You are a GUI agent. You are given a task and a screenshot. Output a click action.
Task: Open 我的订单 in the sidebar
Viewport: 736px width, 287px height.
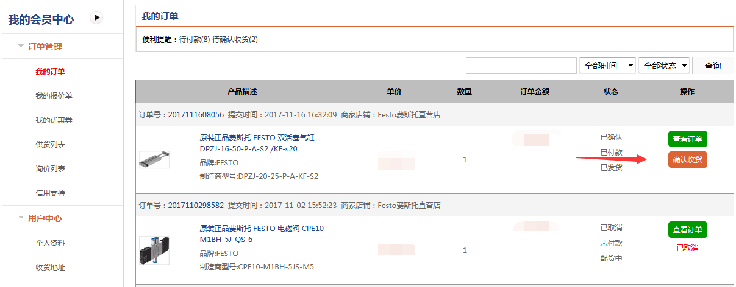(x=50, y=72)
